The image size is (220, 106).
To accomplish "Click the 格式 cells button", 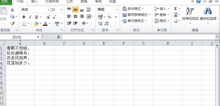I will click(162, 21).
